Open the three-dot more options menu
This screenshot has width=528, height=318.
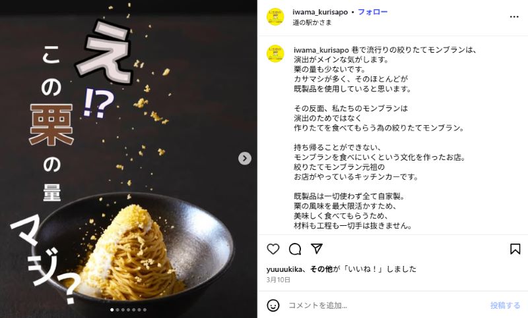(514, 17)
